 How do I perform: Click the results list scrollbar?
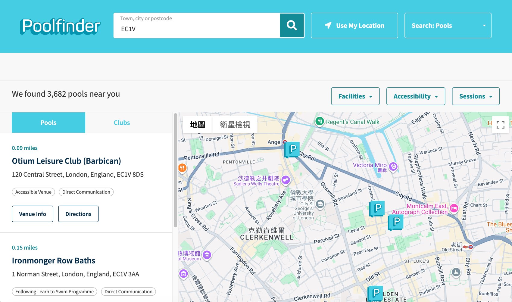[175, 170]
